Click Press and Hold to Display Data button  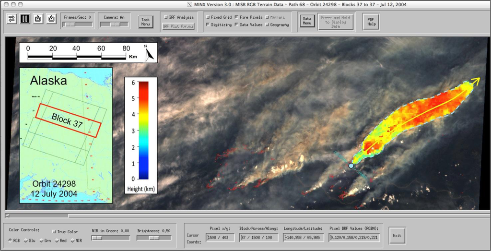(336, 22)
